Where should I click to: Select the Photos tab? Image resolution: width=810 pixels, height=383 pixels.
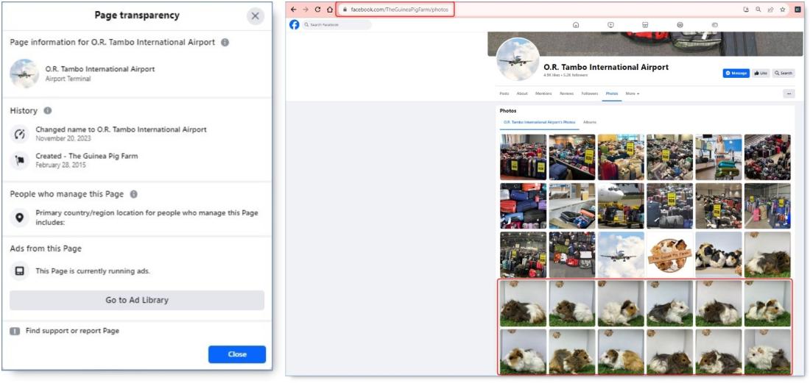coord(612,94)
